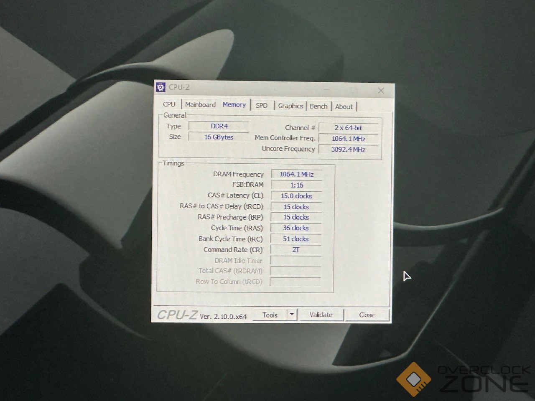The image size is (535, 401).
Task: Click the 'Cycle Time (tRAS)' label
Action: (237, 228)
